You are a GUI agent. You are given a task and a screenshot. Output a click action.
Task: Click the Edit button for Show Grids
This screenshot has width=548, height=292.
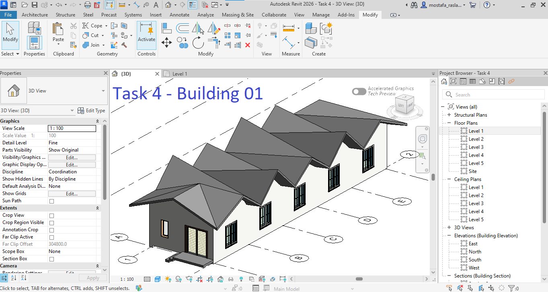click(x=72, y=194)
